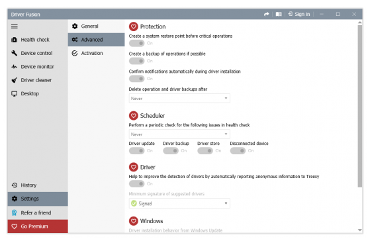Toggle confirm notifications automatically switch

[136, 79]
